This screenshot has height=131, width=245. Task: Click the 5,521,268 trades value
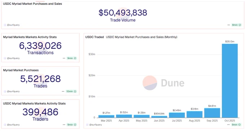[40, 79]
